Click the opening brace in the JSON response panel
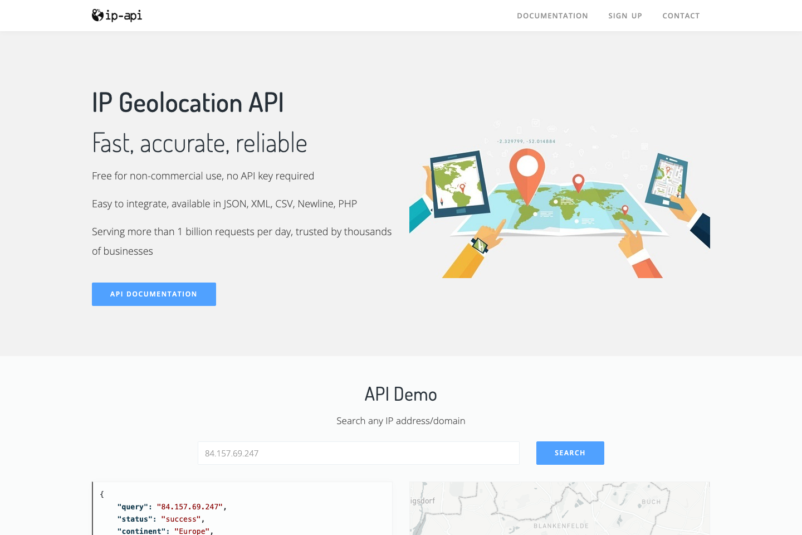The height and width of the screenshot is (535, 802). [102, 494]
